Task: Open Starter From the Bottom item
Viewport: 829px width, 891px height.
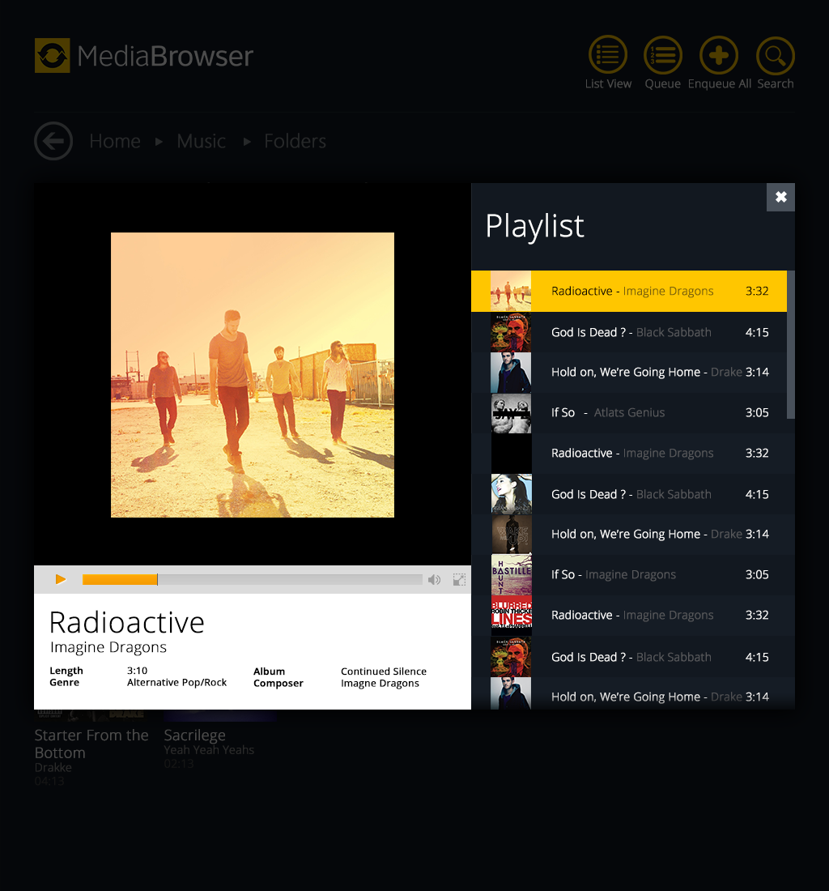Action: click(91, 749)
